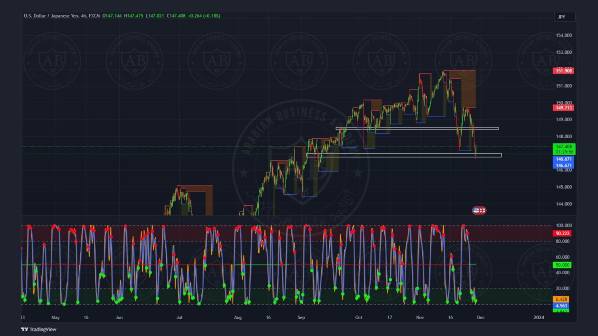
Task: Click the H147.475 high value in header
Action: 134,16
